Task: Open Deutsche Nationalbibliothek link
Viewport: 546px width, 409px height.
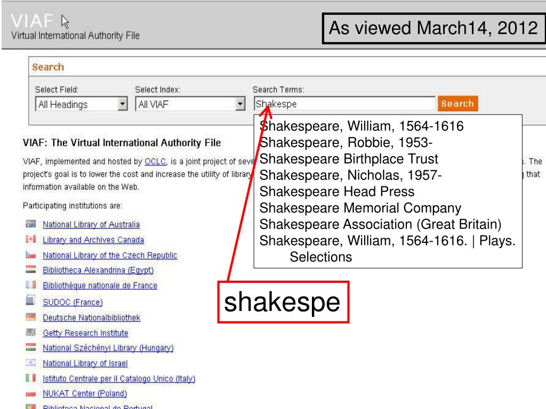Action: click(x=92, y=317)
